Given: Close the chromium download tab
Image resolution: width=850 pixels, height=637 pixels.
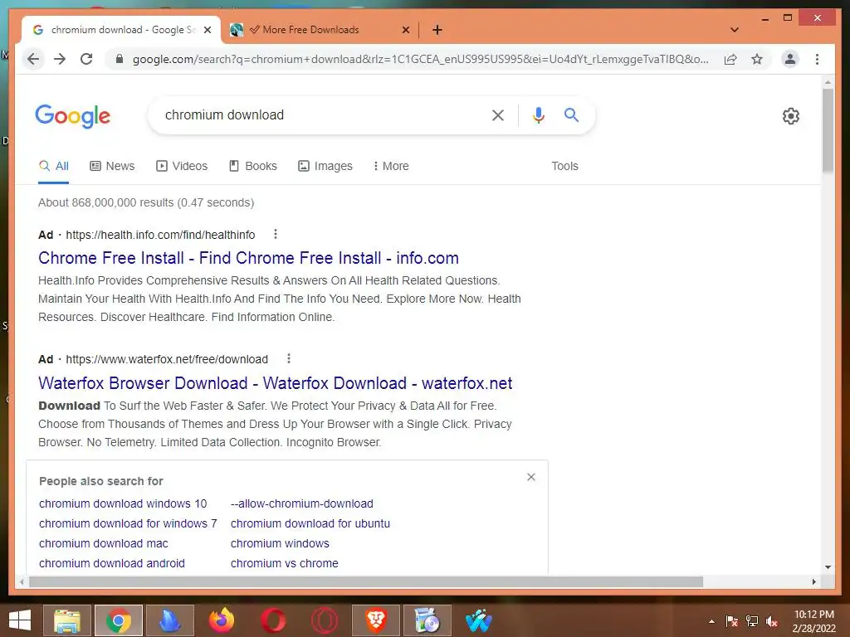Looking at the screenshot, I should [207, 30].
